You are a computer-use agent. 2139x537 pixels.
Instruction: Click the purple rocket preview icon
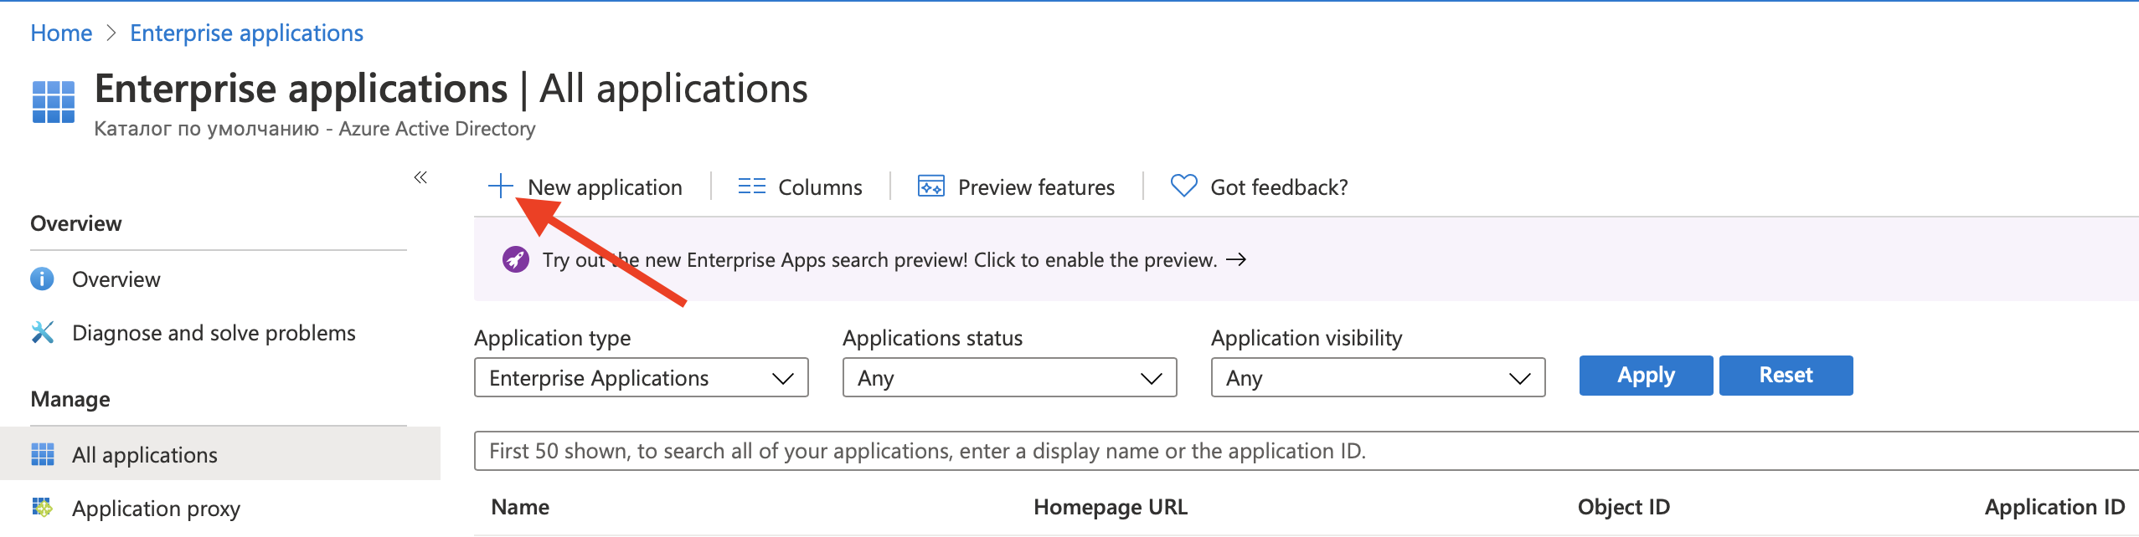(x=515, y=260)
